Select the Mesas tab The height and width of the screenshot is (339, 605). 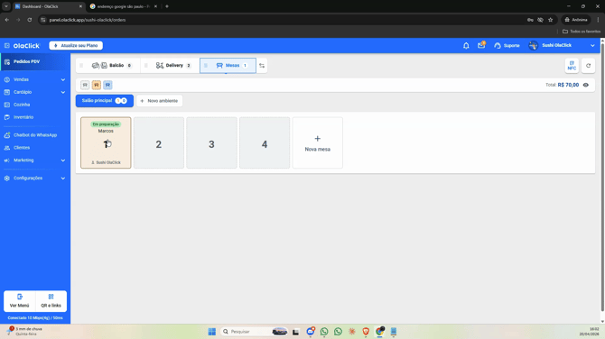(228, 66)
